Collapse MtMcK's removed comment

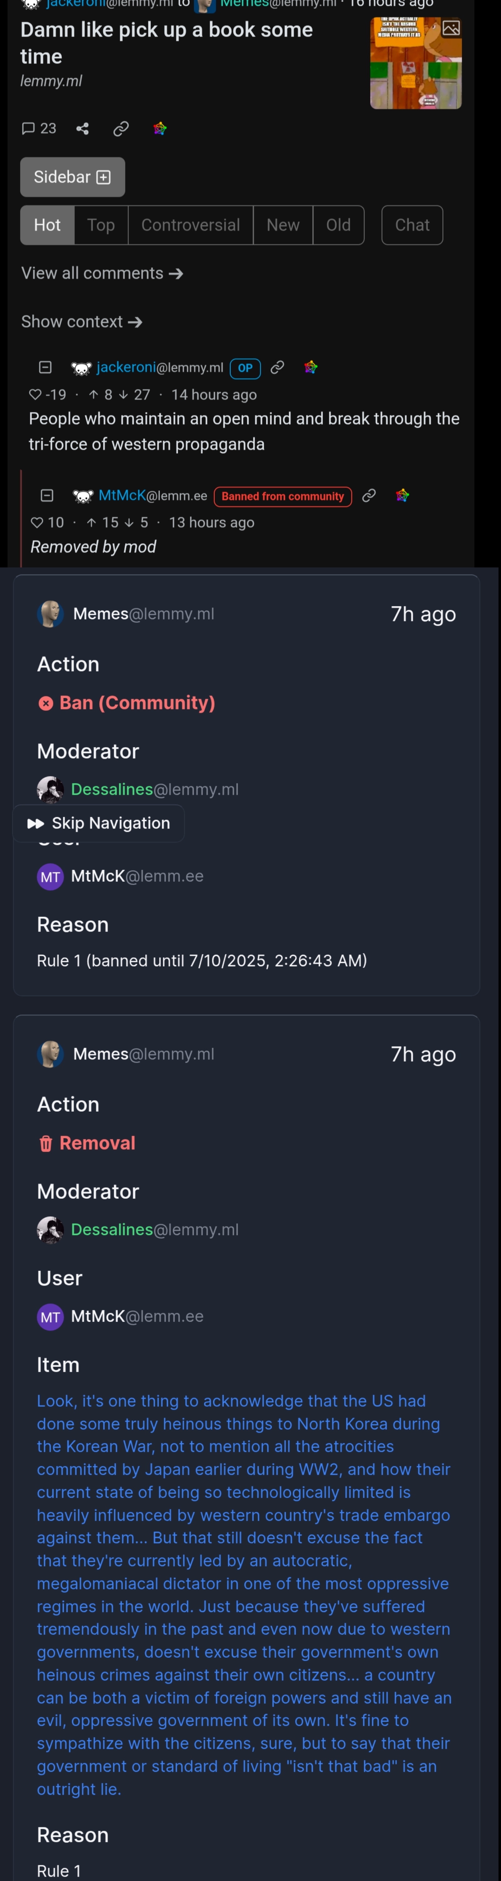pyautogui.click(x=47, y=496)
